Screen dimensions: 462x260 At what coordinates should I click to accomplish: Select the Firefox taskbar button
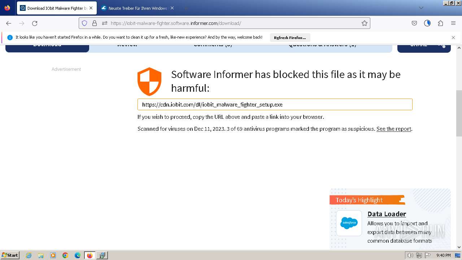pyautogui.click(x=90, y=255)
